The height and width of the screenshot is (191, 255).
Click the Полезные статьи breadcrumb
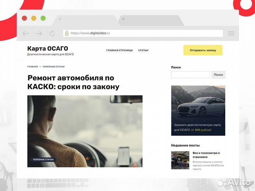tap(53, 66)
